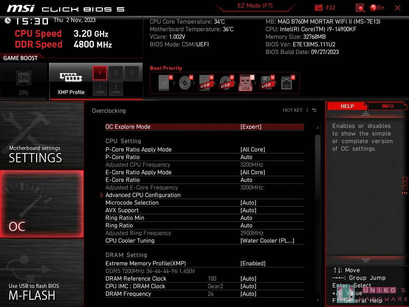
Task: Open the BIOS search magnifier icon
Action: click(x=360, y=8)
